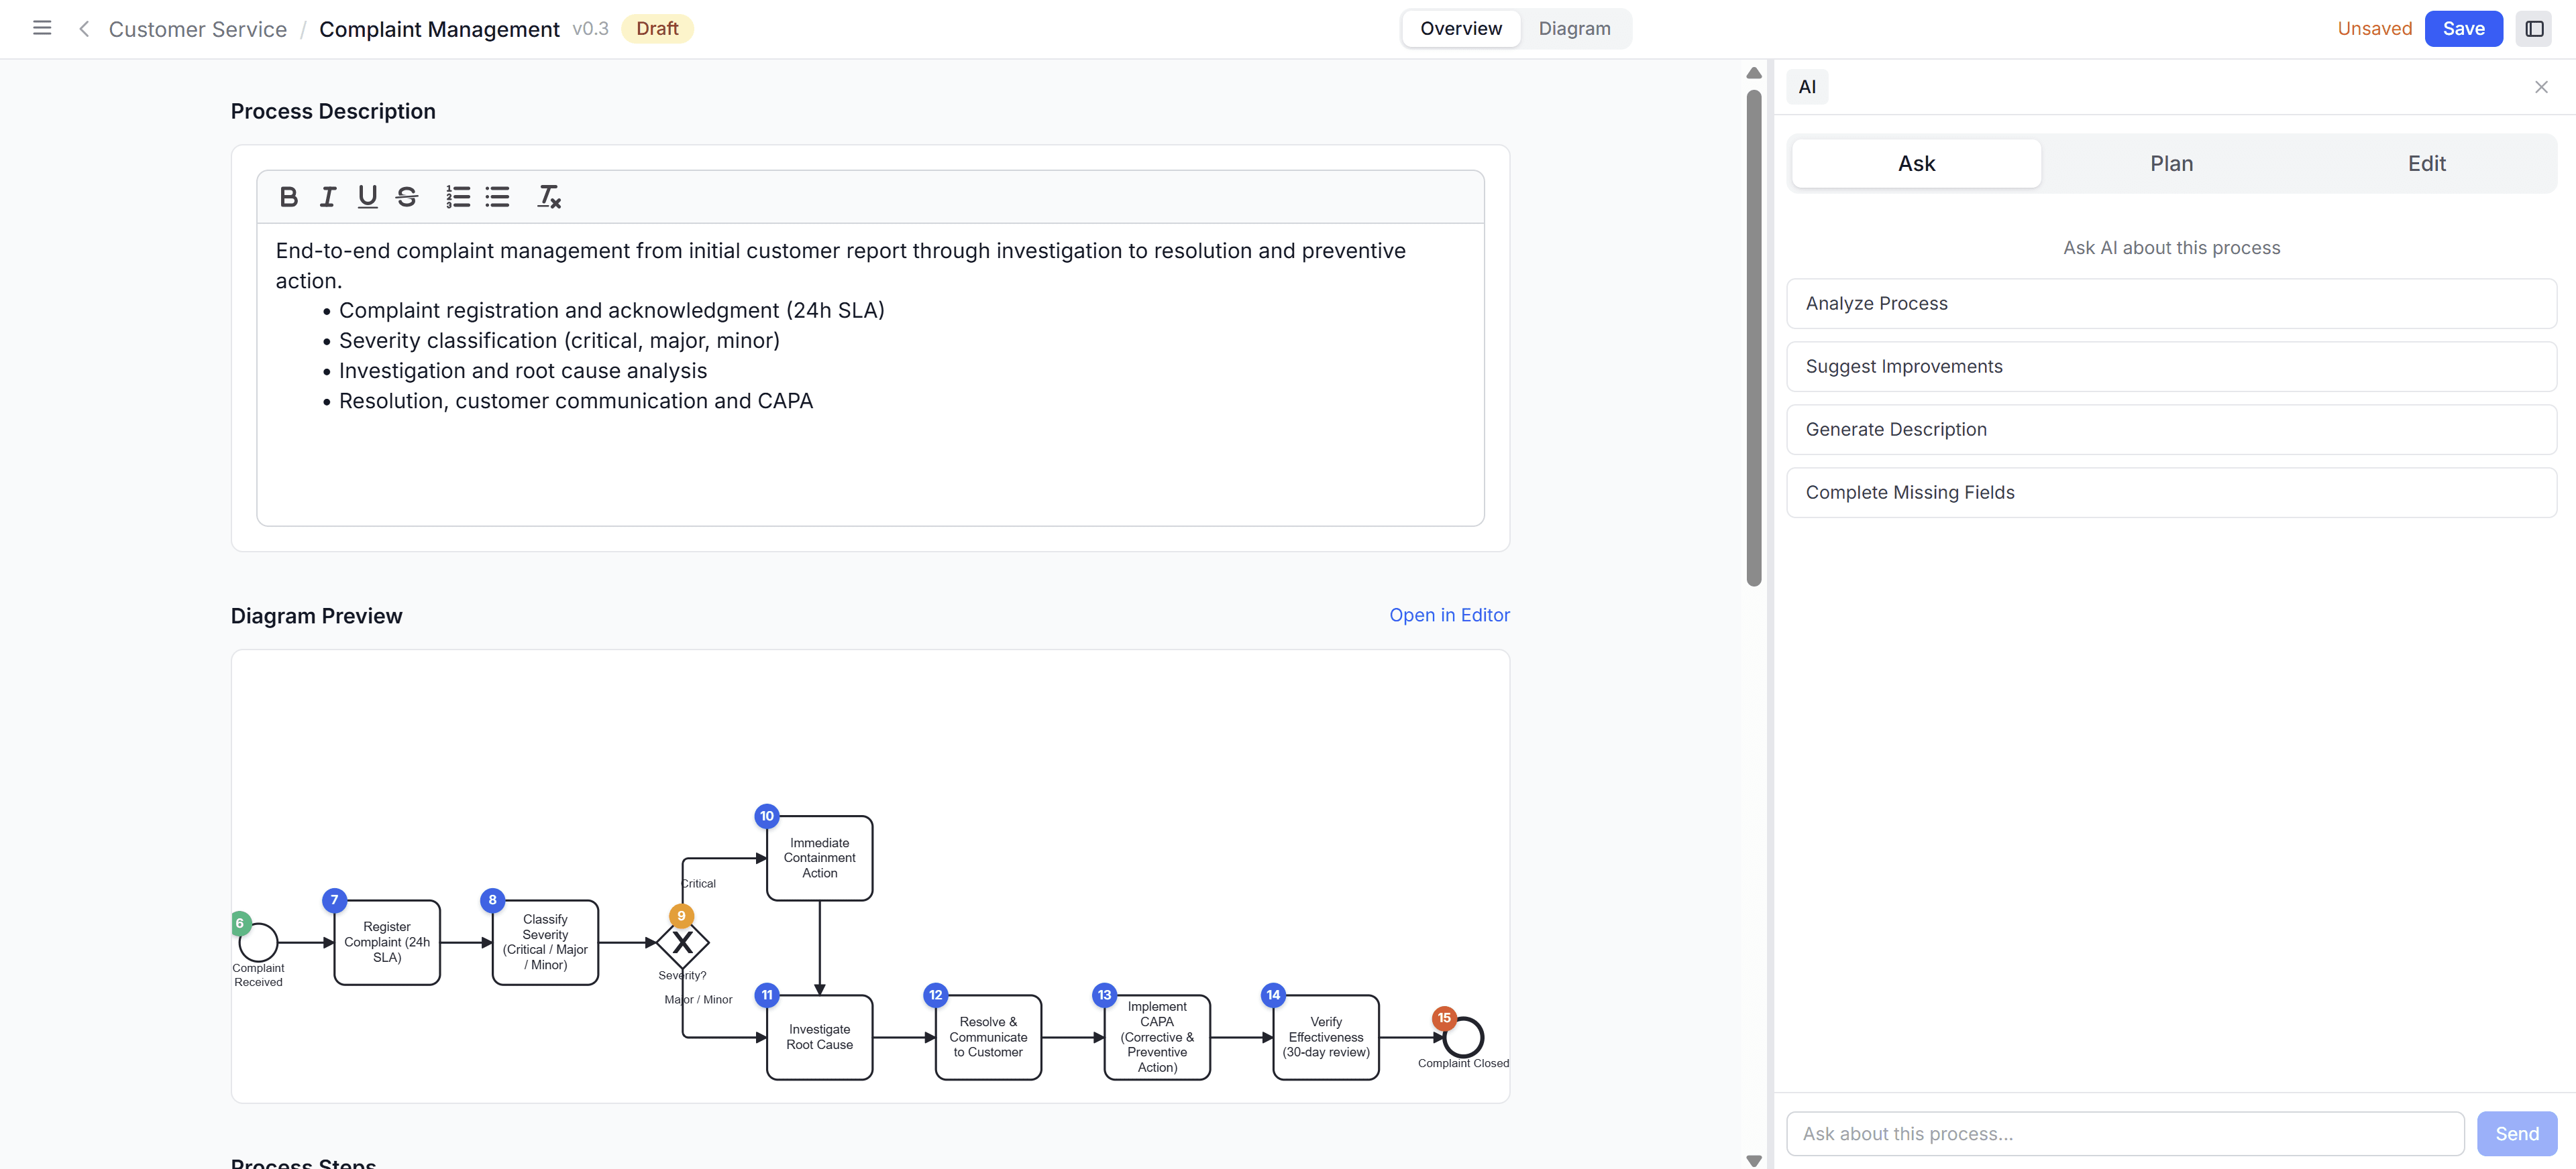Open the hamburger navigation menu
Image resolution: width=2576 pixels, height=1169 pixels.
point(42,28)
